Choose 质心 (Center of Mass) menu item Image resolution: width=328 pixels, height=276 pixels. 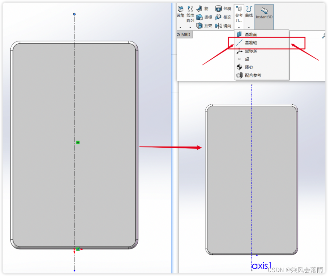(262, 67)
